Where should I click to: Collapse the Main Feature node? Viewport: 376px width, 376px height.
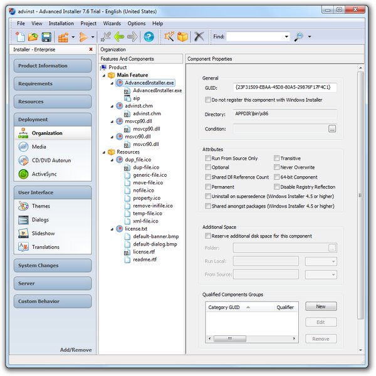click(104, 76)
